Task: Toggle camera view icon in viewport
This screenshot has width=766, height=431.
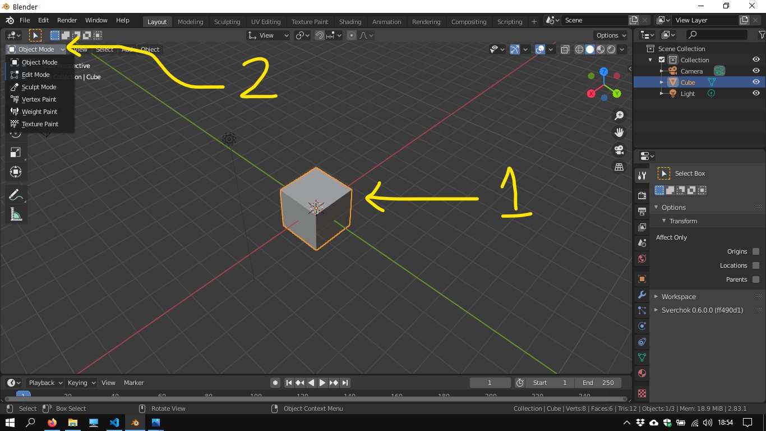Action: (619, 150)
